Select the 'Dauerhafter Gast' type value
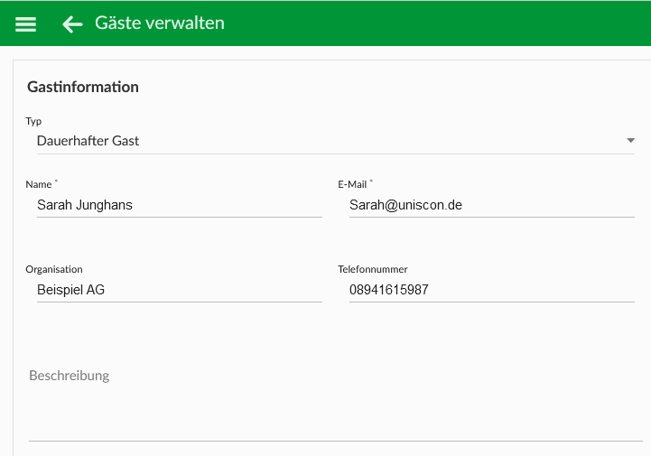The image size is (651, 456). 88,141
